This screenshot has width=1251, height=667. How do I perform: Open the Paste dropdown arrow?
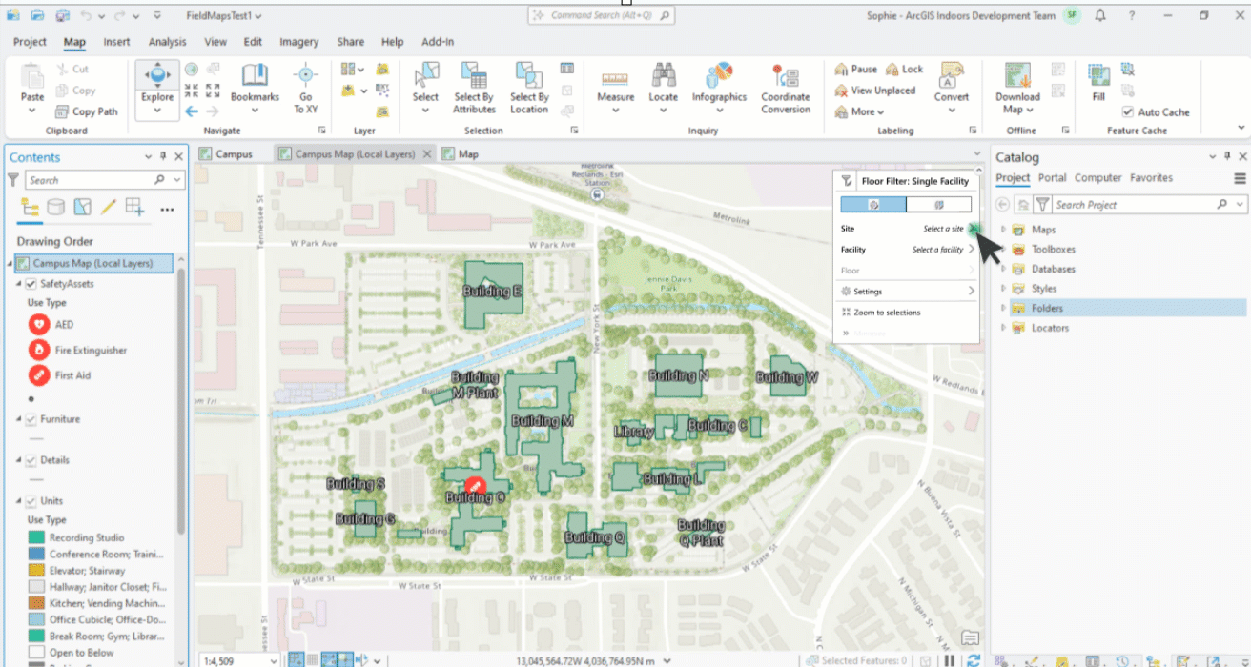click(x=31, y=110)
